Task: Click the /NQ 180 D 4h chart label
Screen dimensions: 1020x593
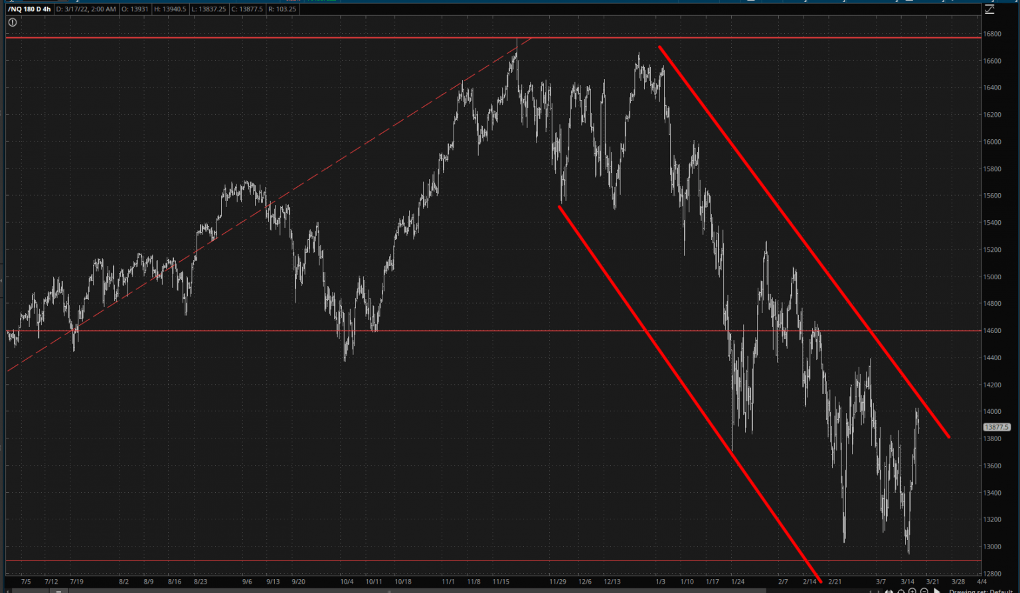Action: (x=29, y=9)
